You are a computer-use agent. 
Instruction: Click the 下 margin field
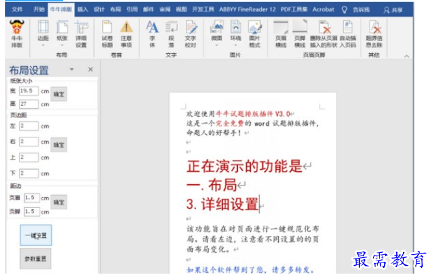tap(29, 173)
